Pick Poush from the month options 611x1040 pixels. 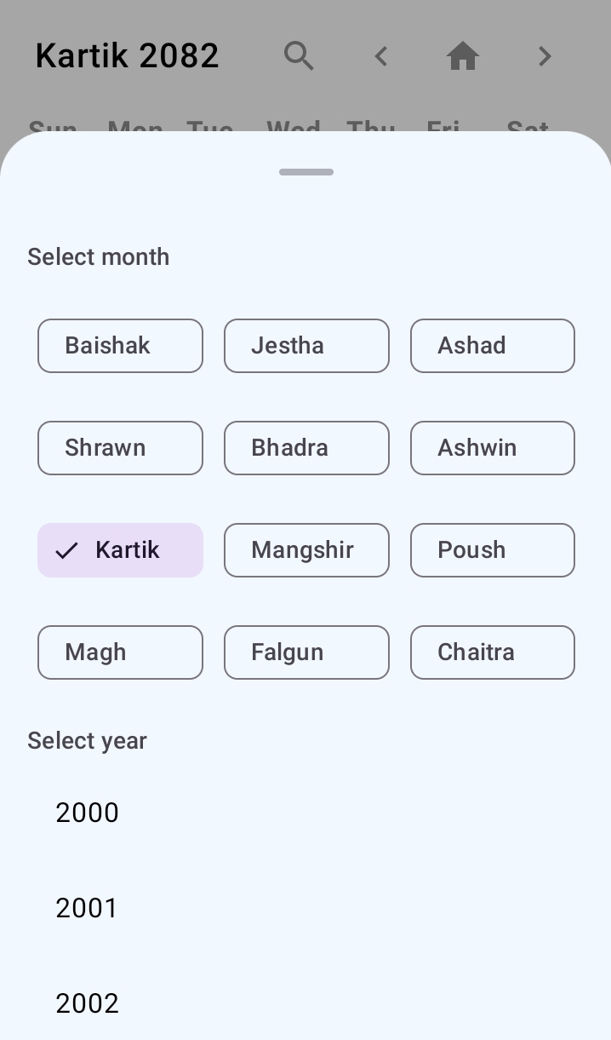[x=492, y=550]
